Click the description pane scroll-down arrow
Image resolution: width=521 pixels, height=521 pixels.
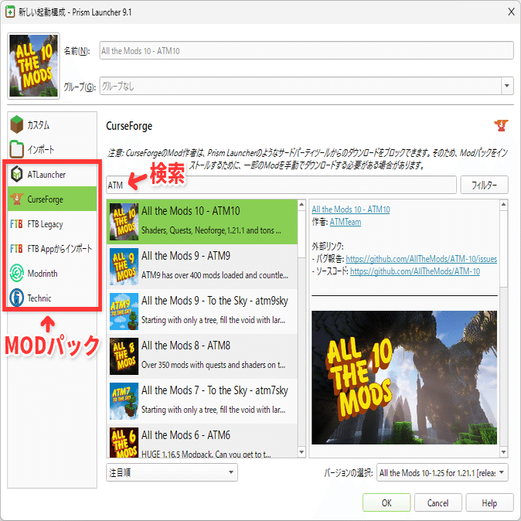(x=504, y=452)
